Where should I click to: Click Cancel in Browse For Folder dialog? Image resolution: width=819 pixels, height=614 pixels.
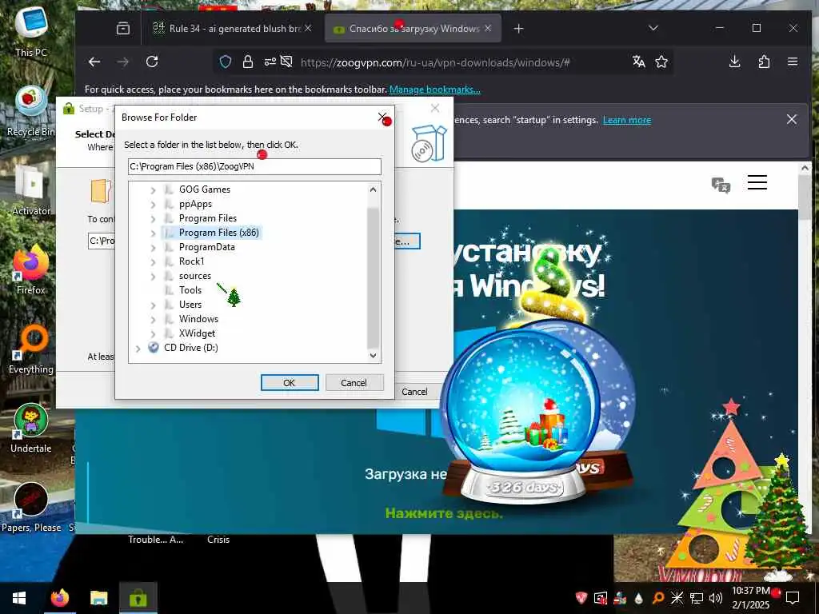tap(354, 383)
